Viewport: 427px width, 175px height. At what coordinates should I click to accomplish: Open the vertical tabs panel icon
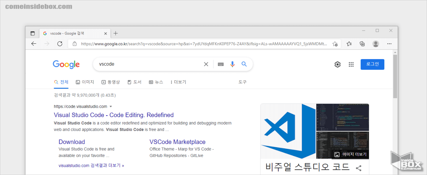coord(32,33)
